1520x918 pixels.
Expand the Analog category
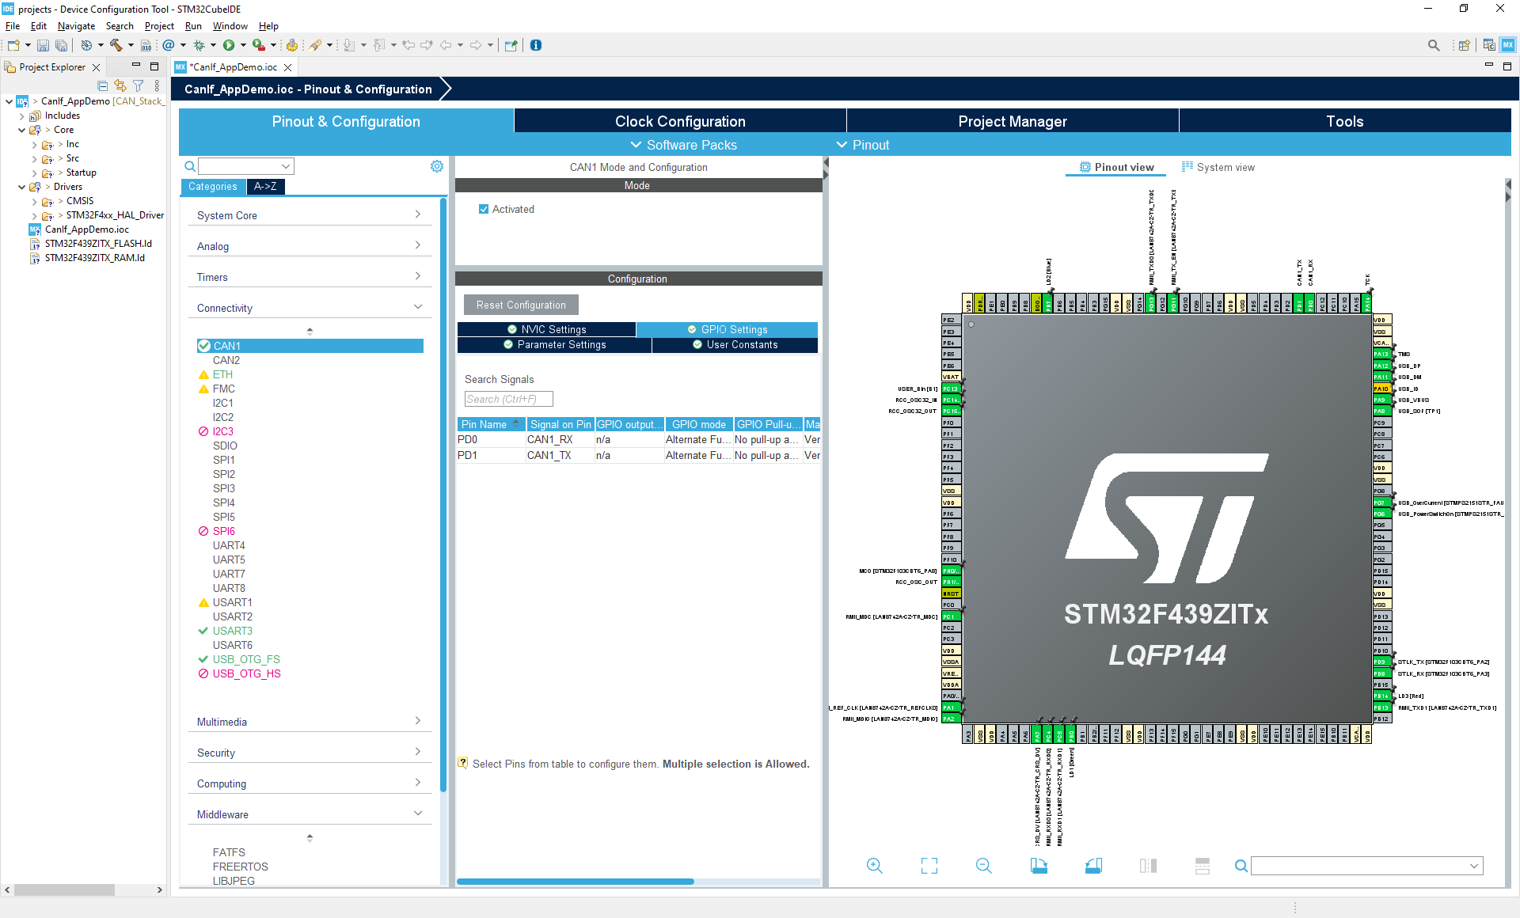310,246
